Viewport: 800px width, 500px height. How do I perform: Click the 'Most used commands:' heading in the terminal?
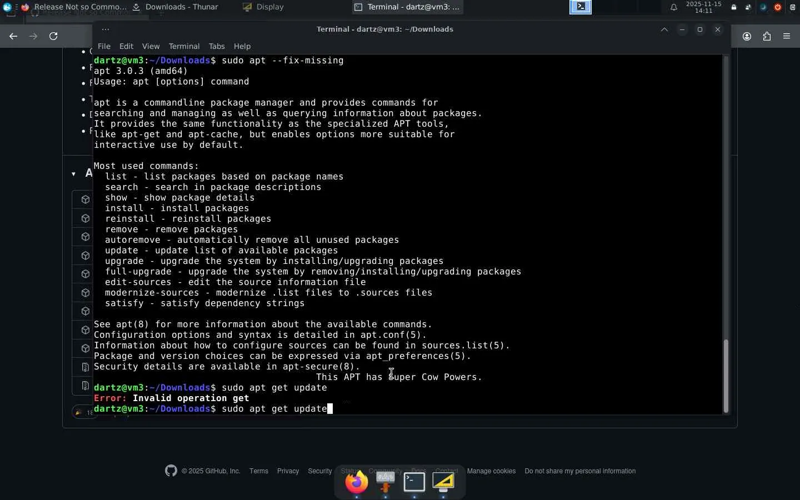(146, 166)
